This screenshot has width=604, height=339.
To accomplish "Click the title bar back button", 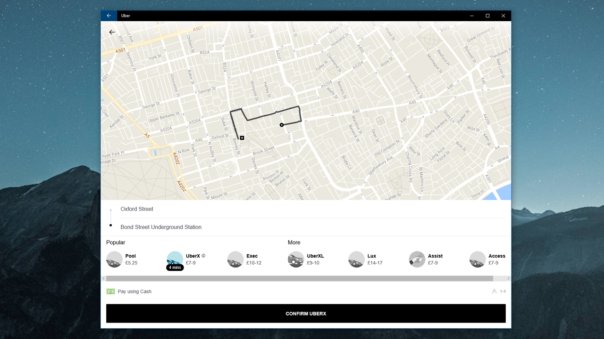I will pos(109,16).
